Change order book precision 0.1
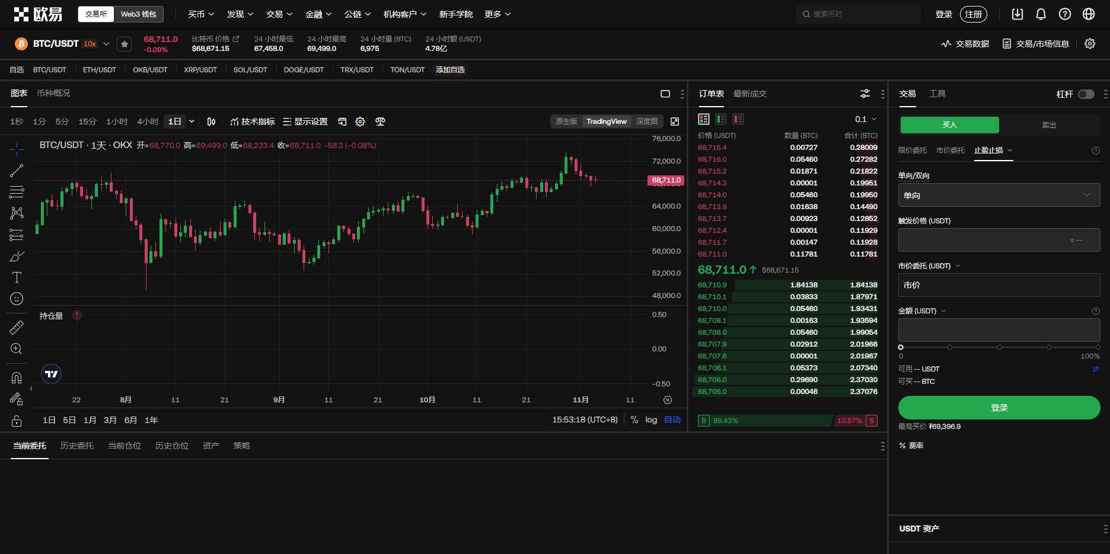Image resolution: width=1110 pixels, height=554 pixels. coord(866,119)
